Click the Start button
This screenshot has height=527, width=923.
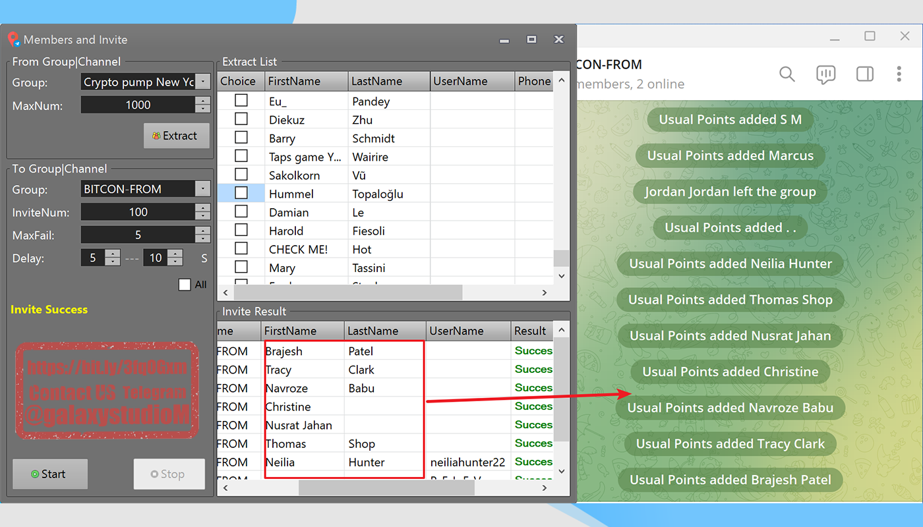pyautogui.click(x=50, y=474)
